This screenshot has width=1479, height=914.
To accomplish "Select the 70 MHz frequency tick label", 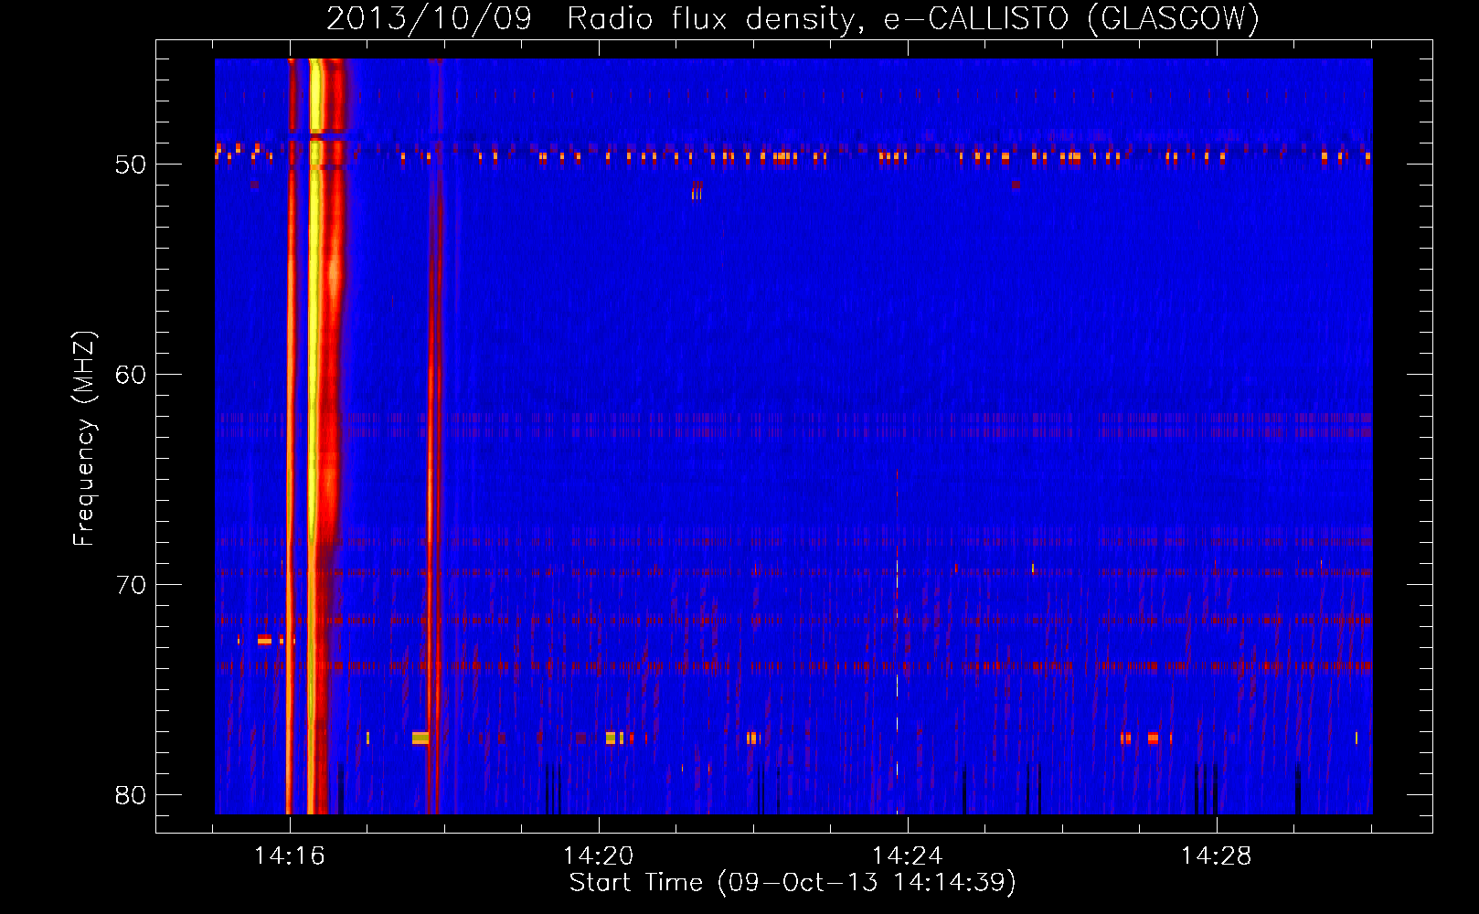I will tap(131, 585).
